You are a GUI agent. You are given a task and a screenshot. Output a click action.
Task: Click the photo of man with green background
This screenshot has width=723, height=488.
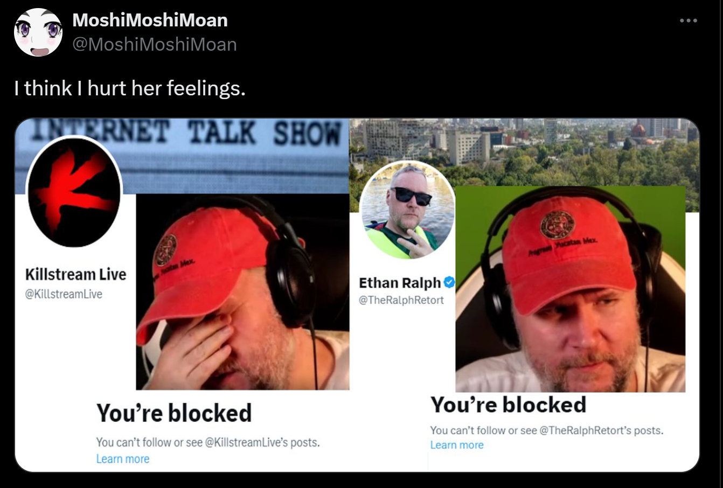click(571, 289)
